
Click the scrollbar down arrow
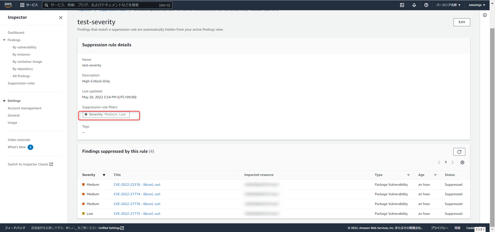tap(492, 229)
